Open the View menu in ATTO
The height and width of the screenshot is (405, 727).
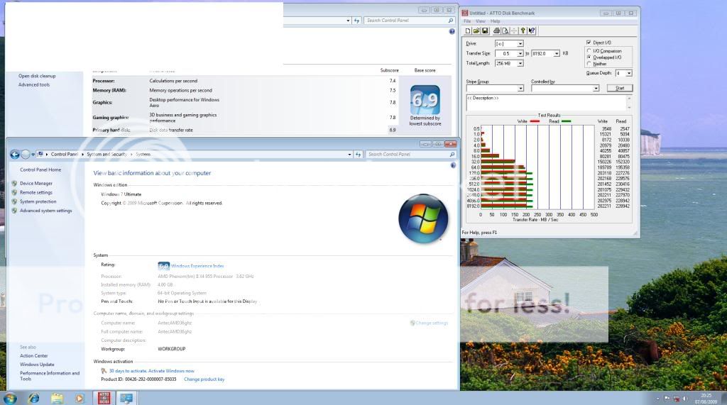481,21
